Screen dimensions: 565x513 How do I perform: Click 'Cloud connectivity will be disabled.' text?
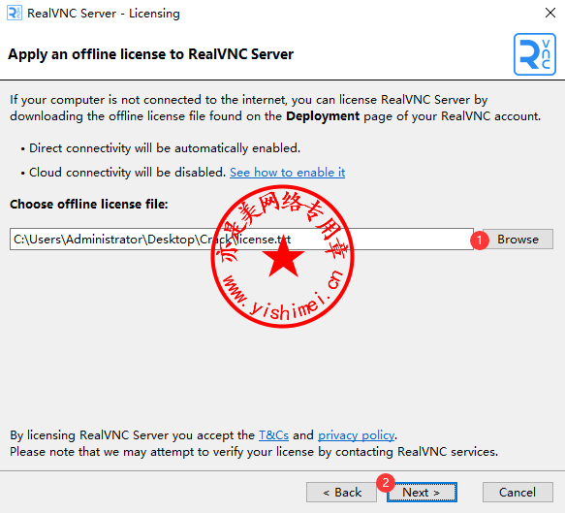click(x=127, y=173)
